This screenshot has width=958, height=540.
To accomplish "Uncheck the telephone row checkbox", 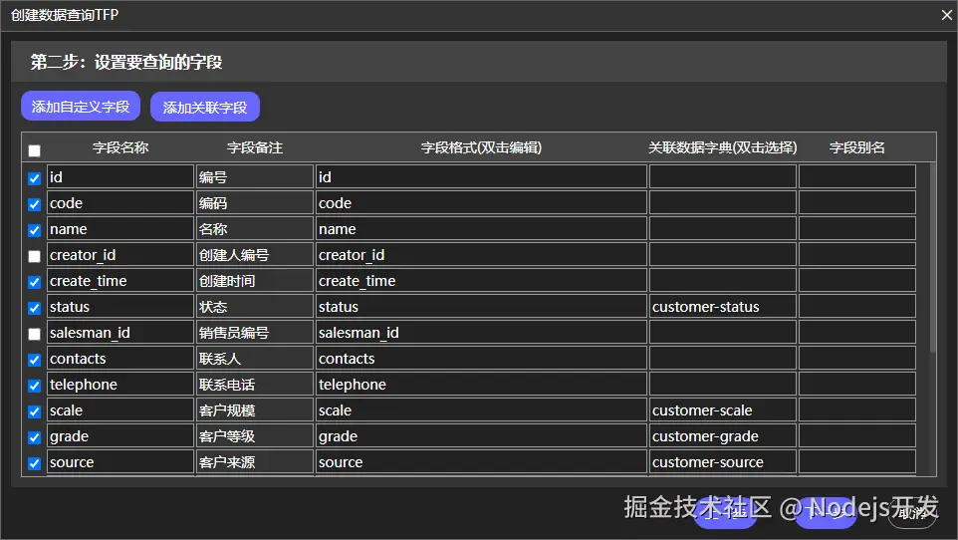I will coord(34,386).
